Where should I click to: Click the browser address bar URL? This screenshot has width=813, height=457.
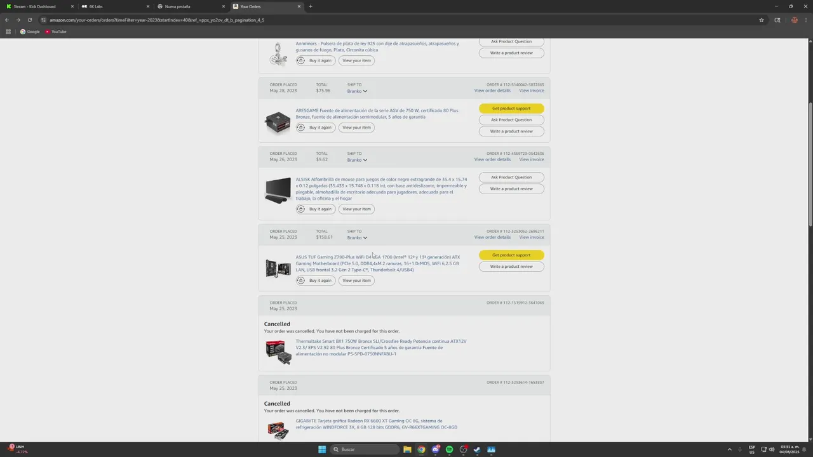click(x=157, y=20)
